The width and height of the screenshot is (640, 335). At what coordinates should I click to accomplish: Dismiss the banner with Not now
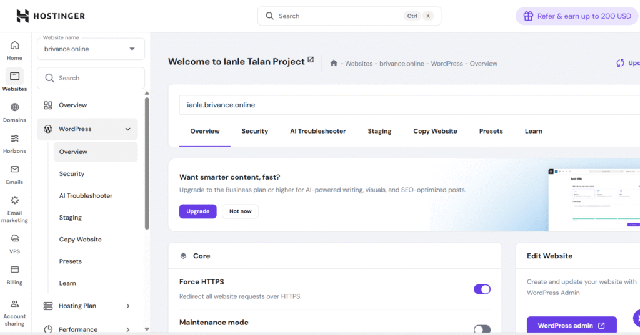240,211
